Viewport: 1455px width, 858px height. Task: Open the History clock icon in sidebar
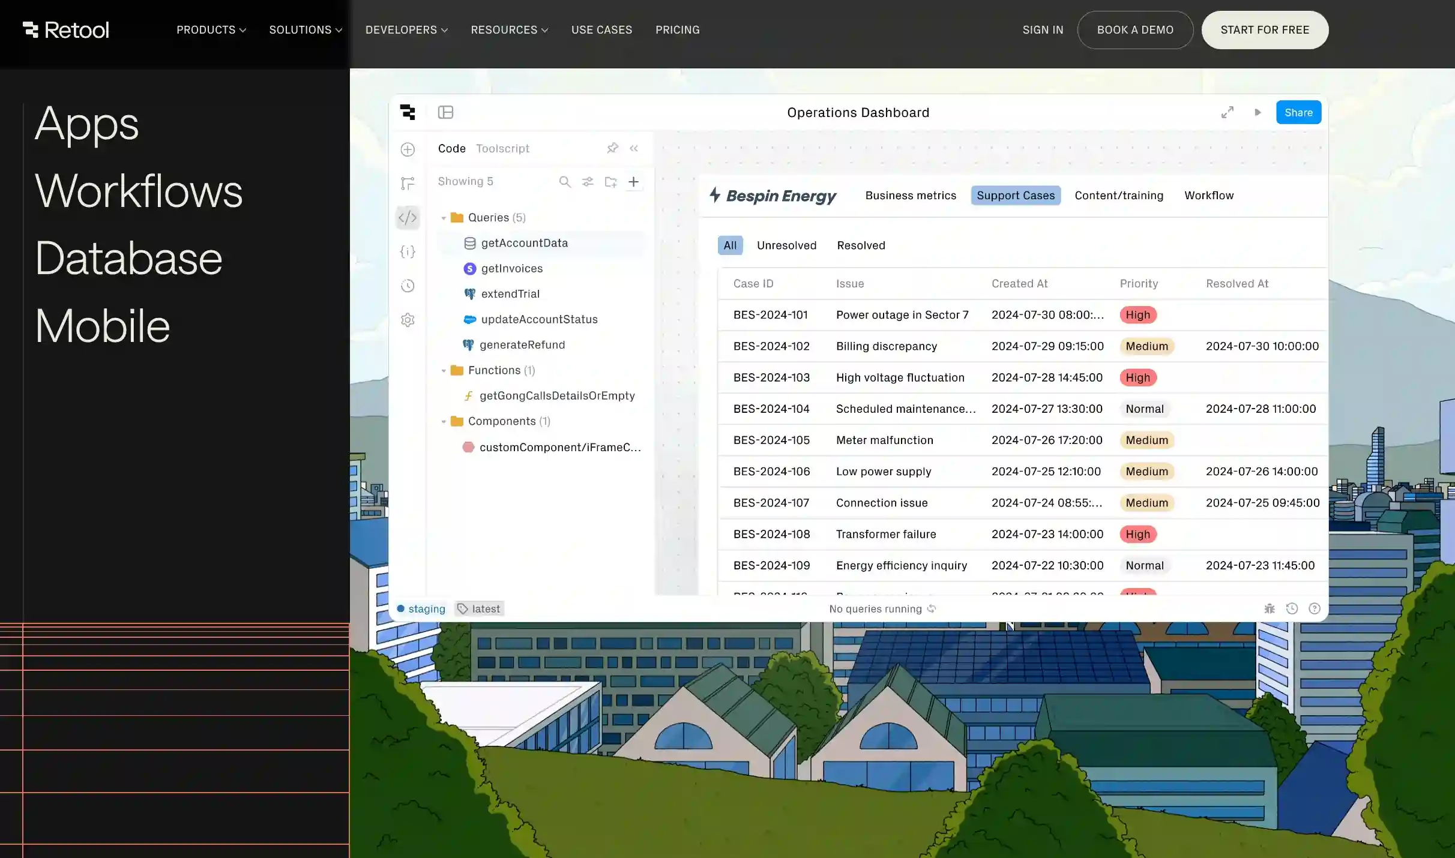click(408, 286)
